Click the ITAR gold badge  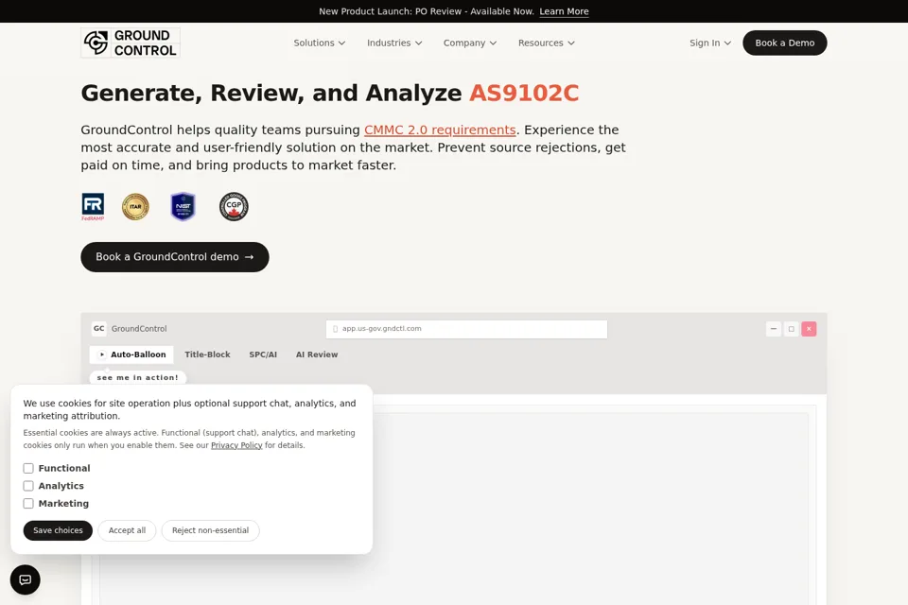coord(135,207)
